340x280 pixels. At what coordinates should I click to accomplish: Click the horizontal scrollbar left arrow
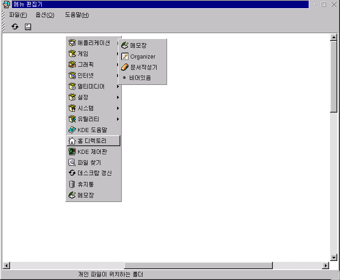(x=6, y=265)
